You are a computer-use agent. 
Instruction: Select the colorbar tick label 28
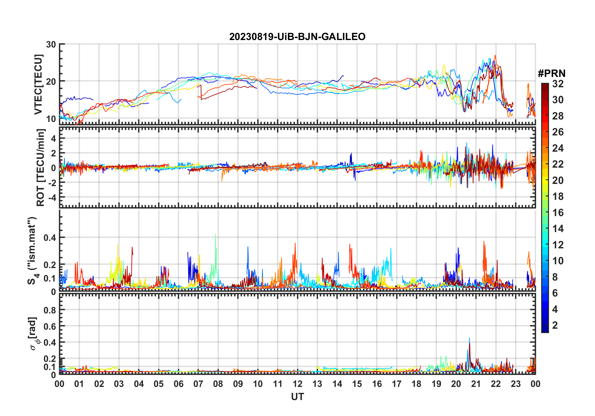558,116
